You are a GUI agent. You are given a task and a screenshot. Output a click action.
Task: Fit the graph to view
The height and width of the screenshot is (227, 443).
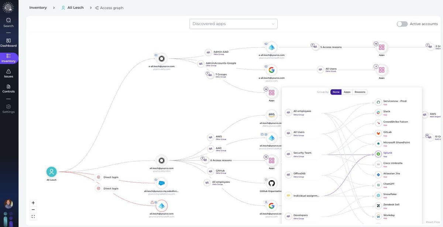point(33,217)
